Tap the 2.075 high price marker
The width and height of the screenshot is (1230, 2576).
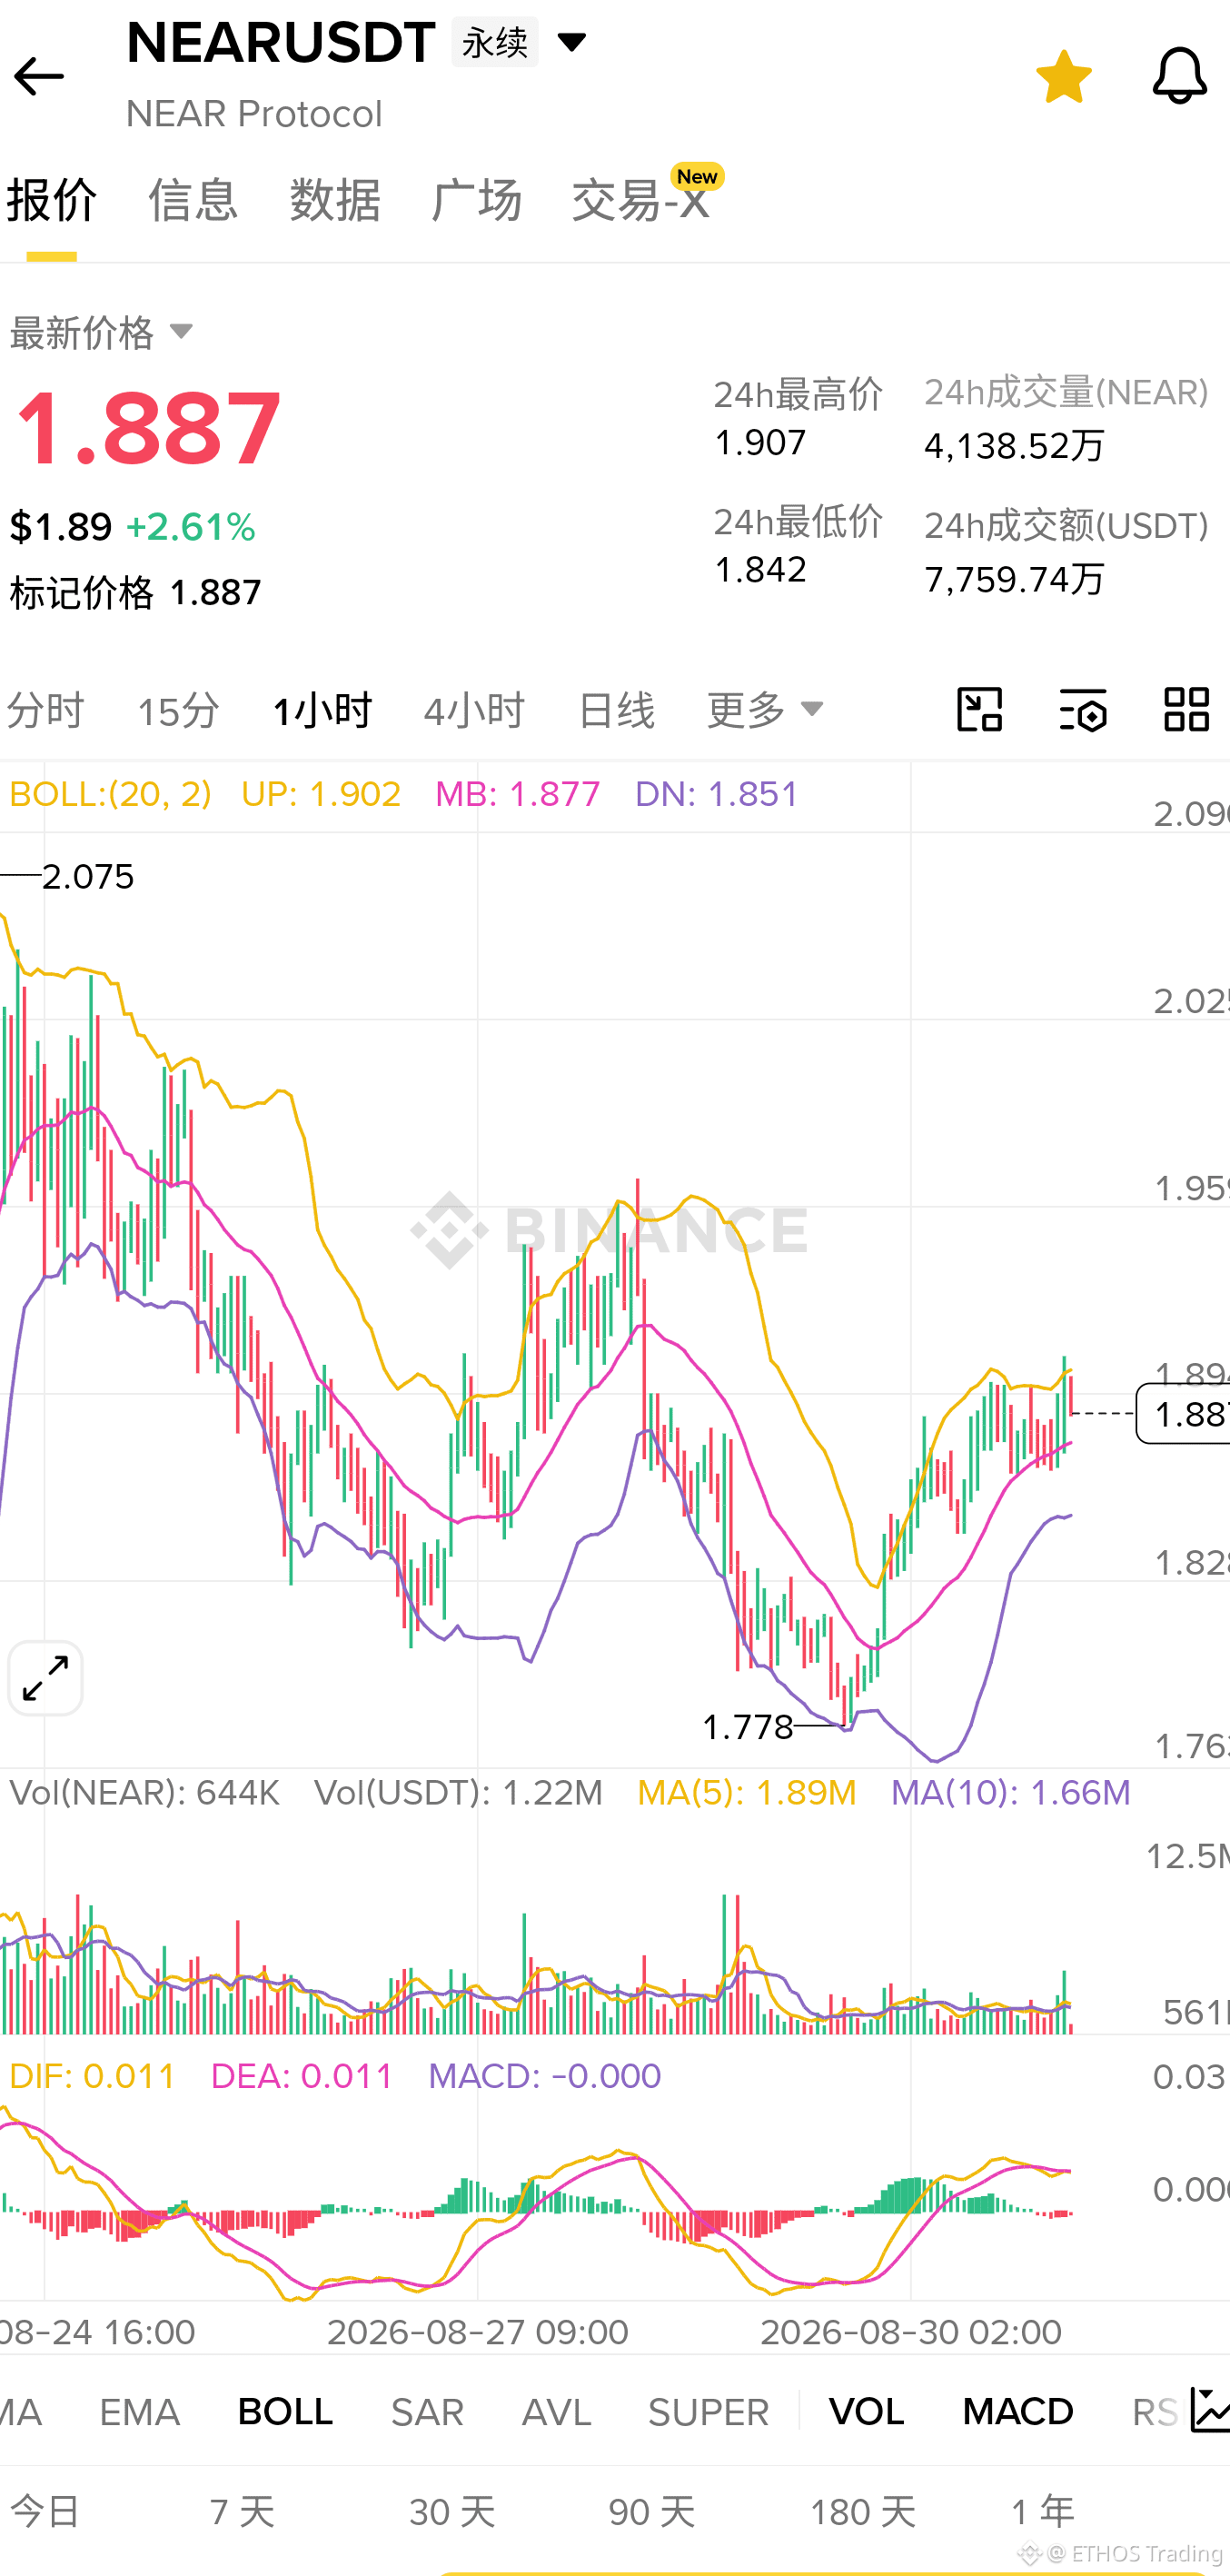point(88,877)
